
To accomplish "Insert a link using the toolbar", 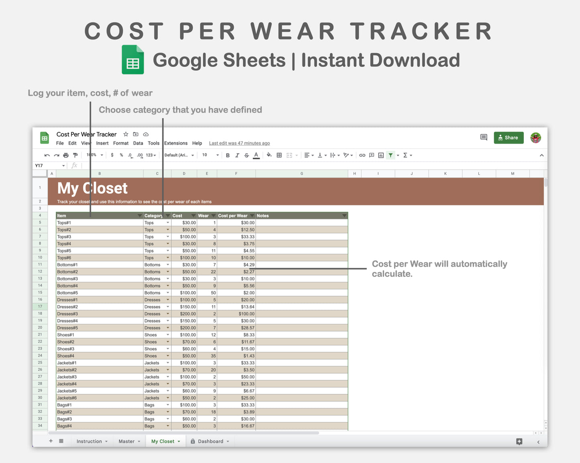I will tap(362, 155).
